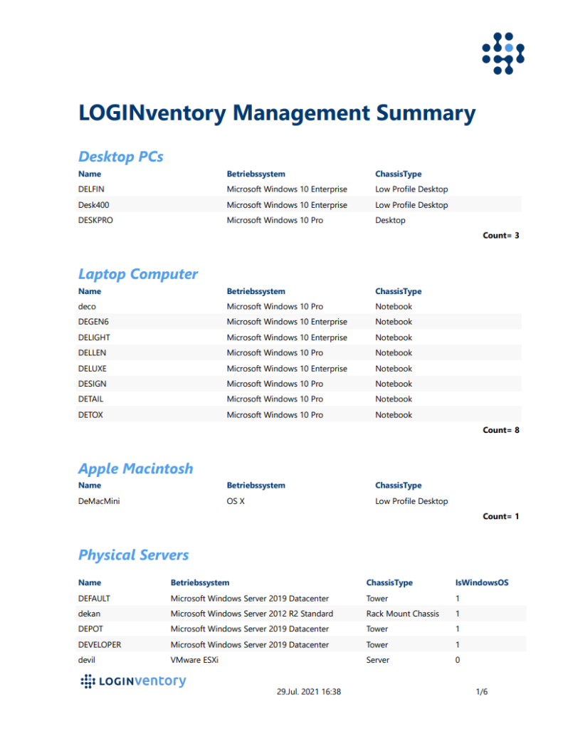
Task: Select the DeMacMini name cell
Action: (98, 502)
